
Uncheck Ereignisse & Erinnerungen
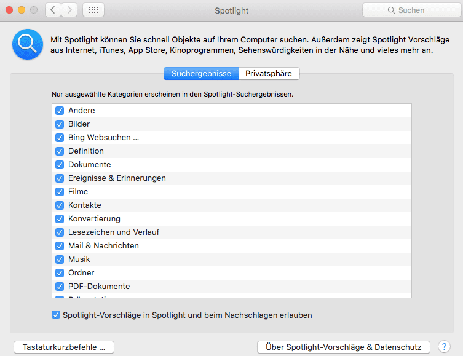[60, 178]
